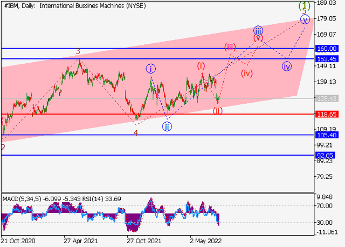
Task: Click the 27 Oct 2021 date label
Action: point(144,241)
